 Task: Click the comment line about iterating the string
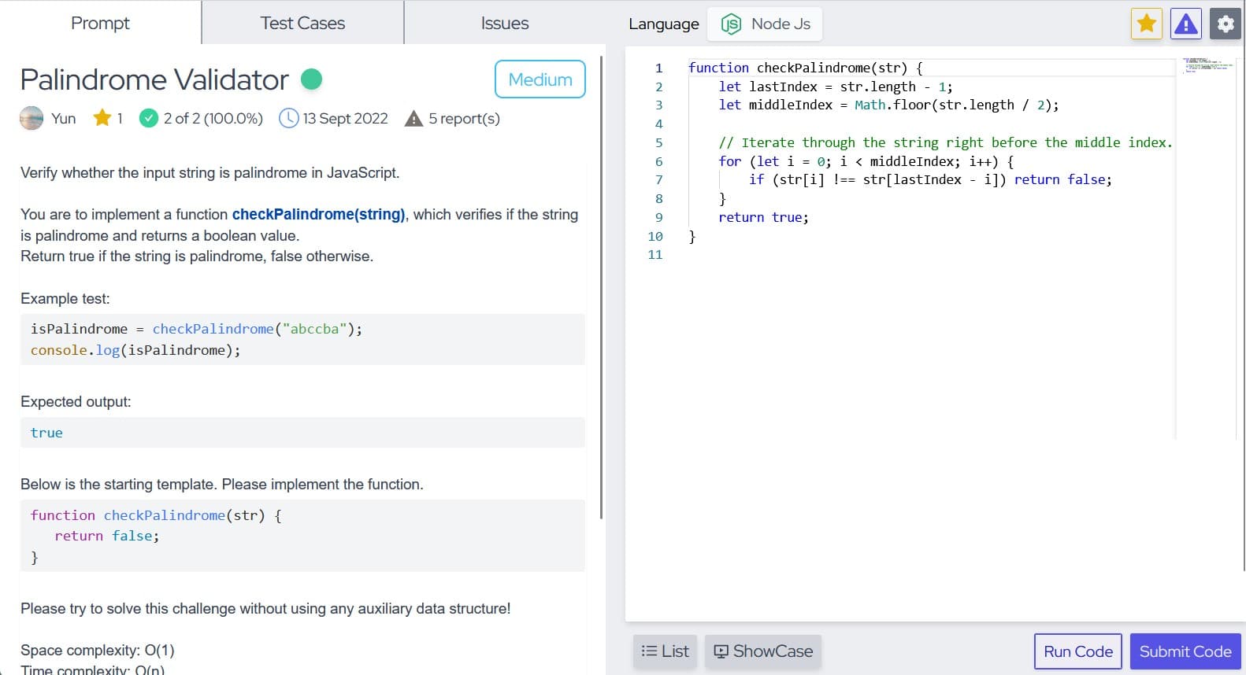945,142
